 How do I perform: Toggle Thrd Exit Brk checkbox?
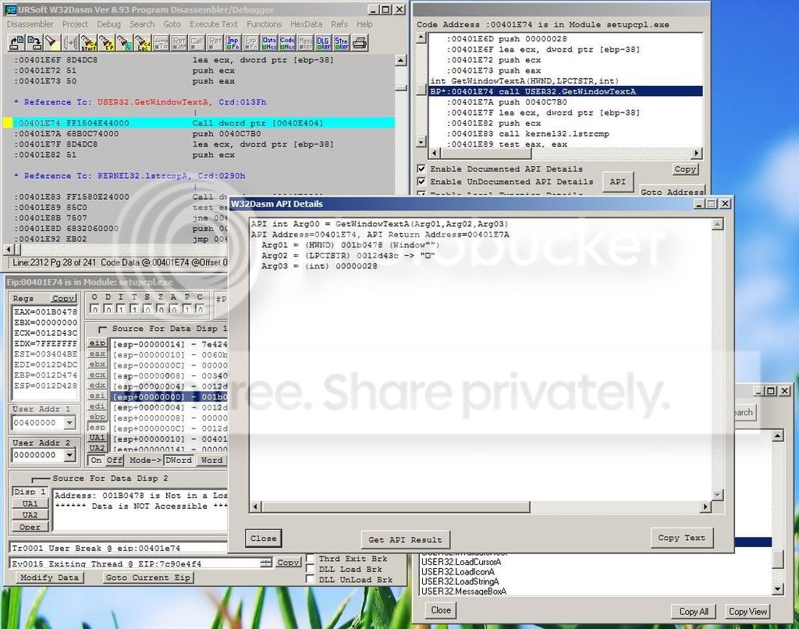[310, 559]
